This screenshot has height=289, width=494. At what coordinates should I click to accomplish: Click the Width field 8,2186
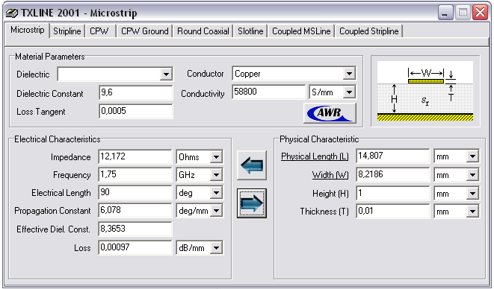point(393,174)
